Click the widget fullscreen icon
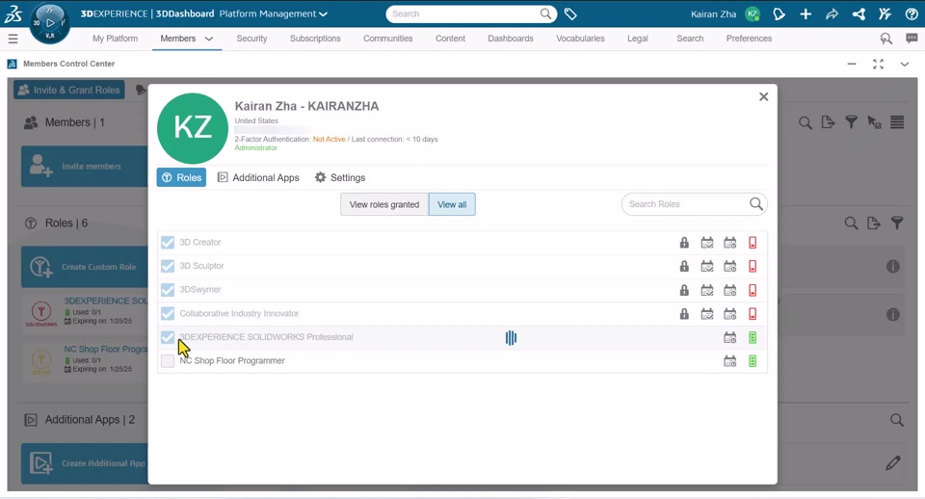The width and height of the screenshot is (925, 499). (x=878, y=64)
